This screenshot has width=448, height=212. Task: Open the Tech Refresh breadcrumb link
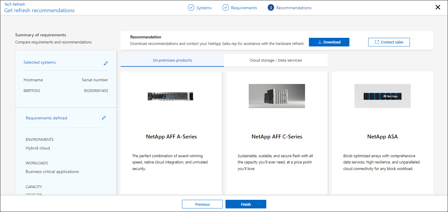[14, 4]
